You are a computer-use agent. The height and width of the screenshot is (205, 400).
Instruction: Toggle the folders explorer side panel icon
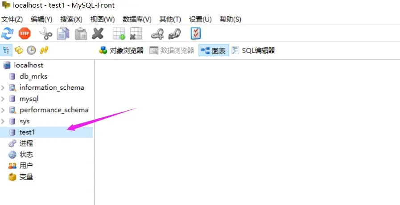[x=19, y=50]
